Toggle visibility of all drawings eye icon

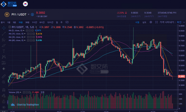(4, 107)
